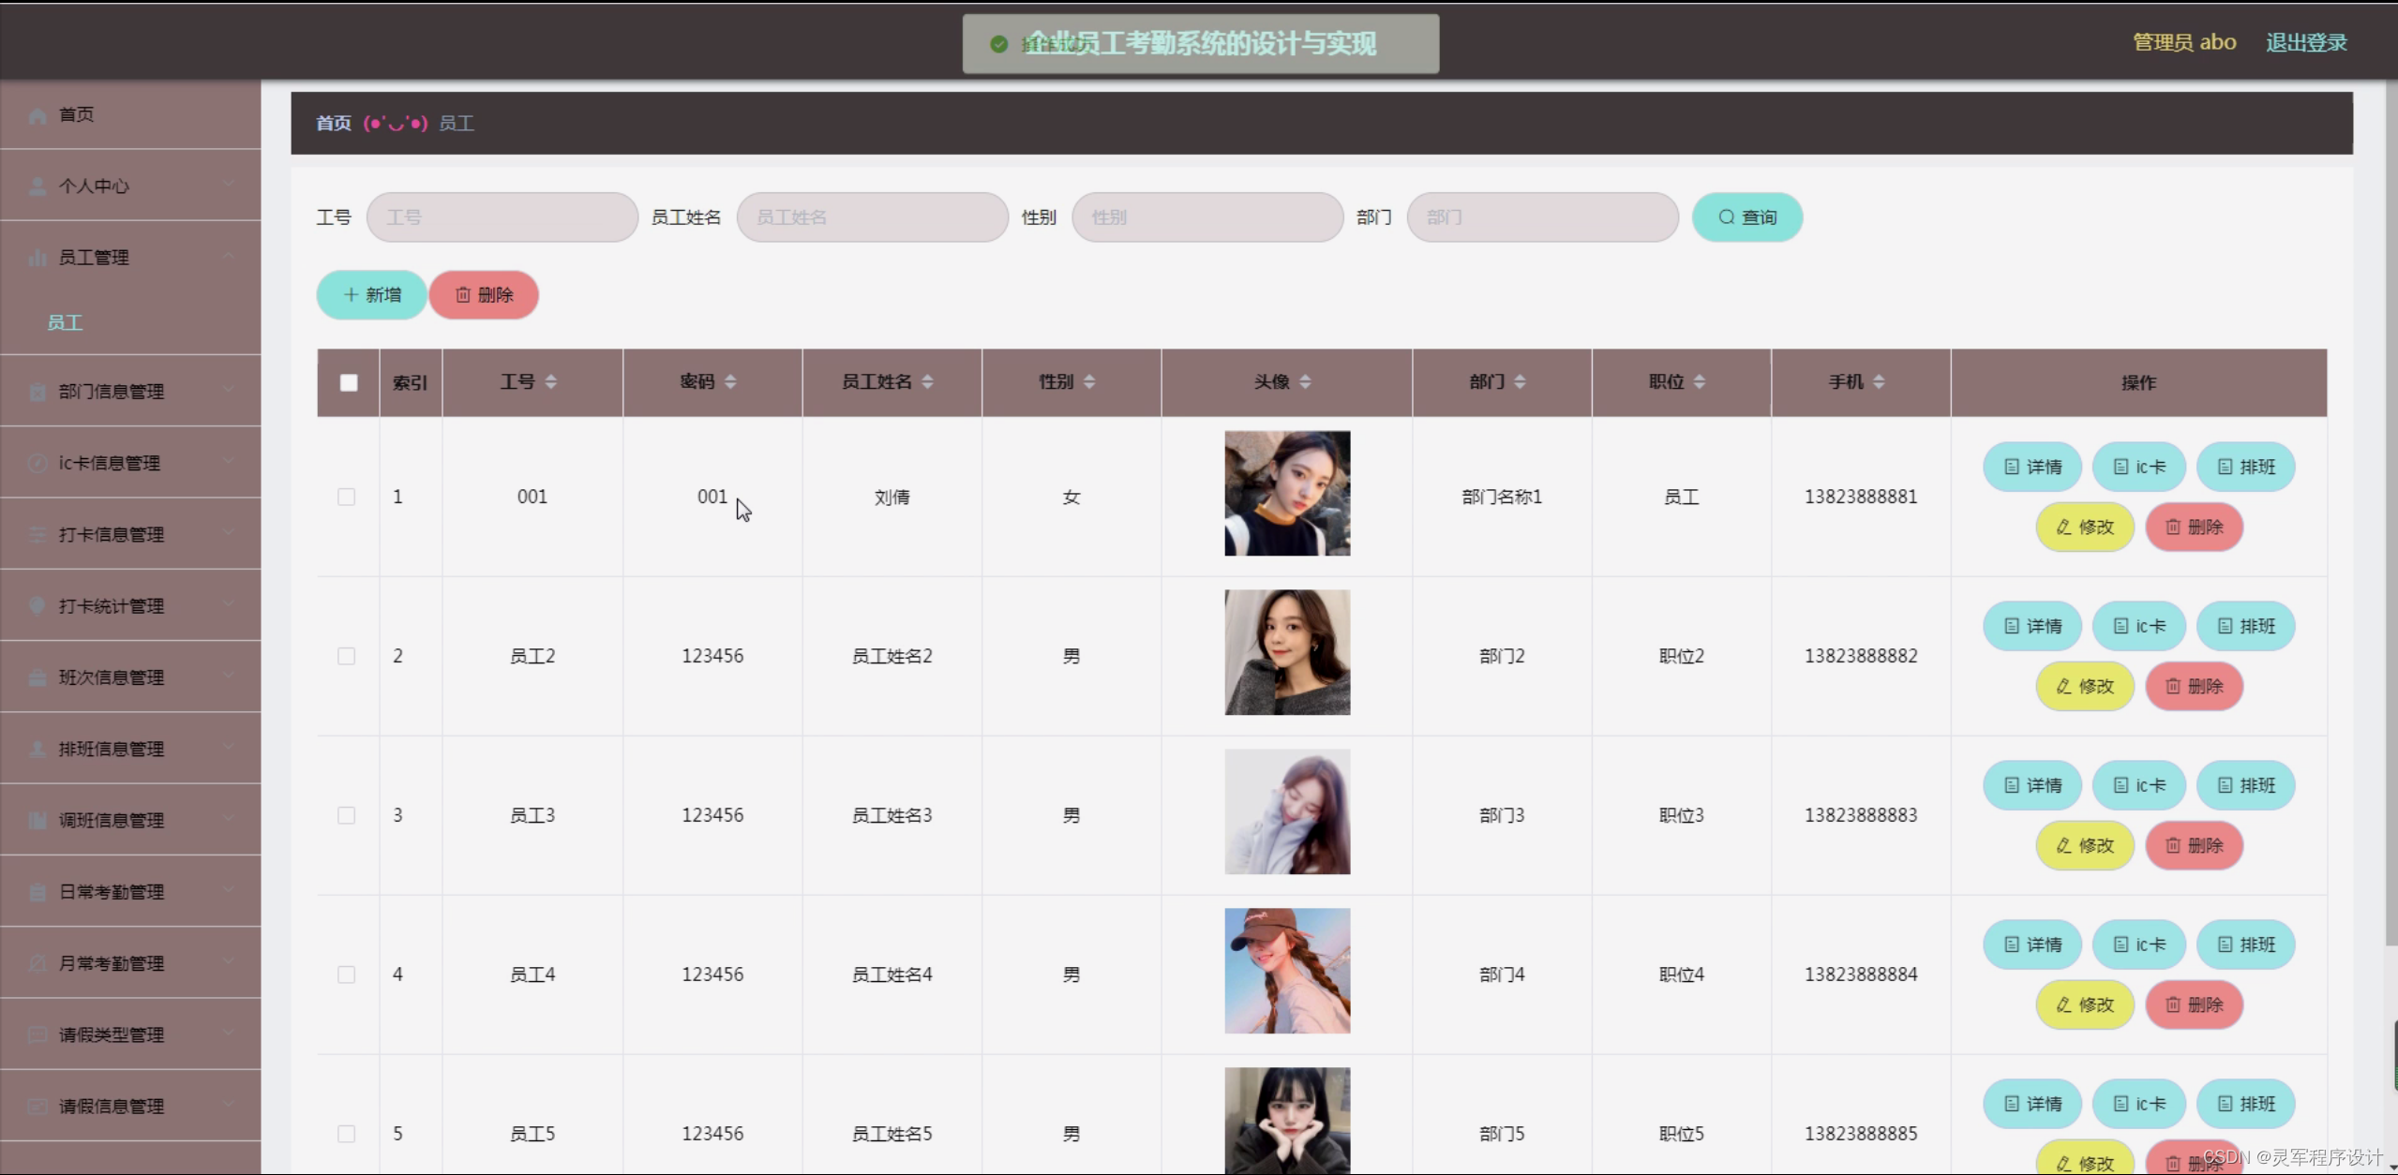
Task: Select the checkbox for row 4 员工4
Action: (347, 974)
